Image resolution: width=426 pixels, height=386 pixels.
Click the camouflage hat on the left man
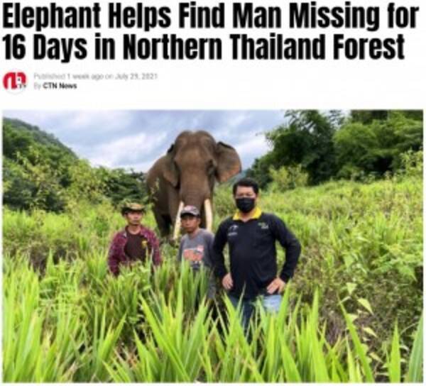133,208
